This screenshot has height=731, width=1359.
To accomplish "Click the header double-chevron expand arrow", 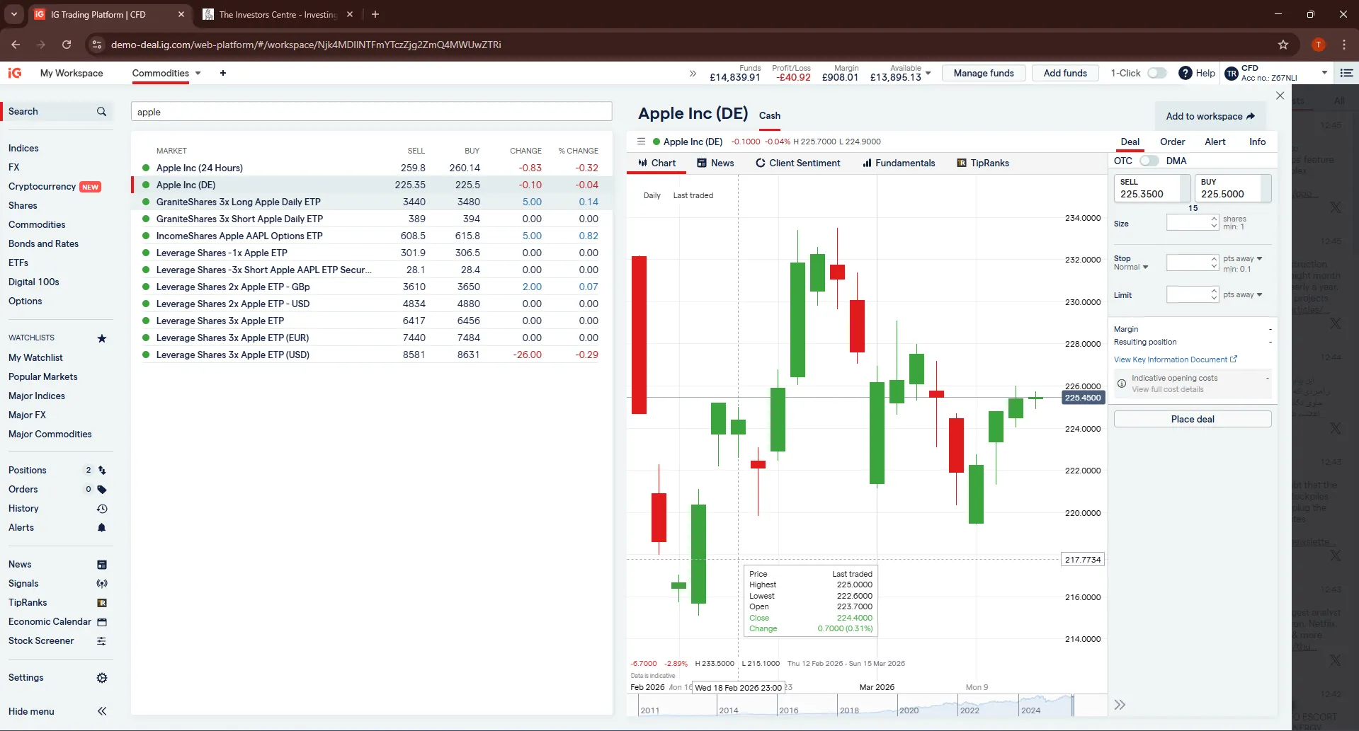I will point(693,74).
